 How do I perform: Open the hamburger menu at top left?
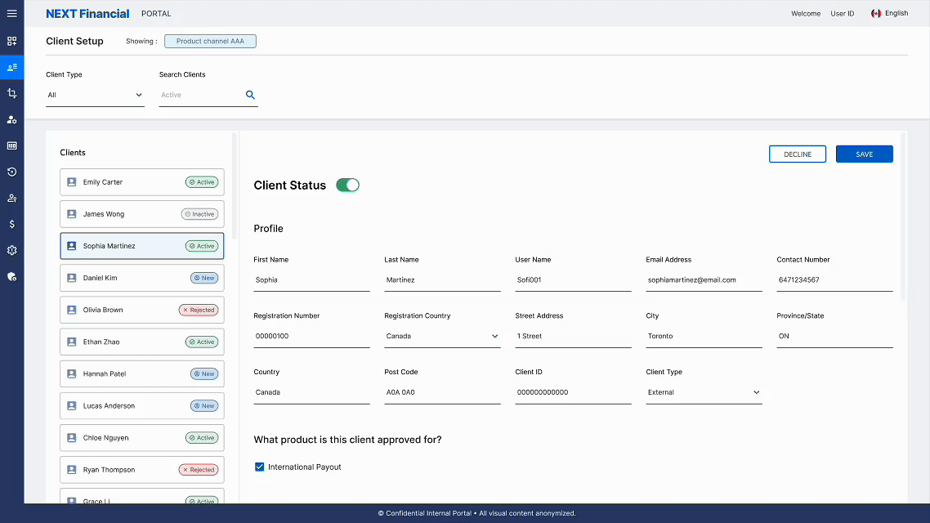[11, 13]
